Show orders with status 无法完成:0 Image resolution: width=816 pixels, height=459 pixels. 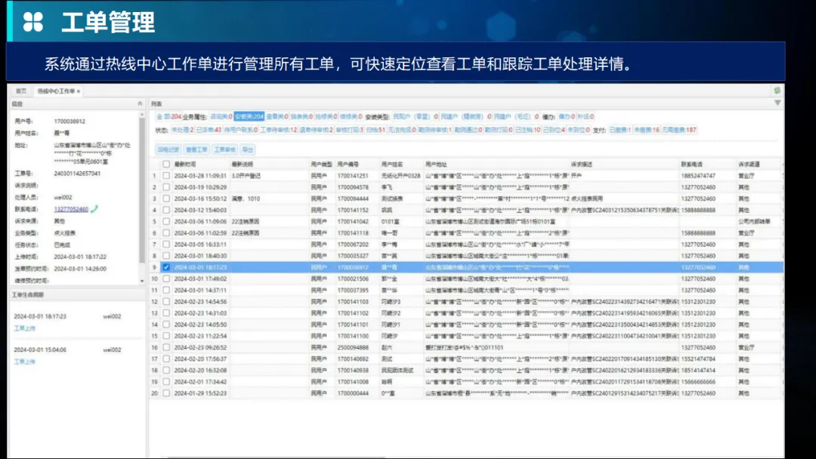[402, 130]
